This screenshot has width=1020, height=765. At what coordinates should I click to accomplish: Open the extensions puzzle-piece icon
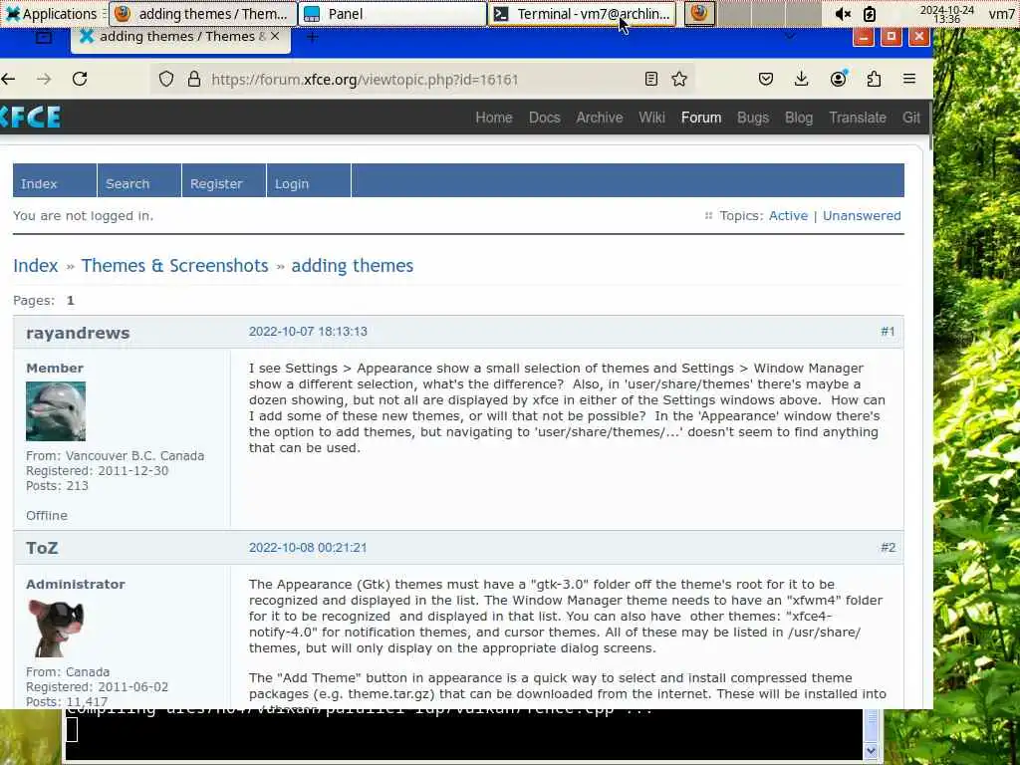point(874,80)
